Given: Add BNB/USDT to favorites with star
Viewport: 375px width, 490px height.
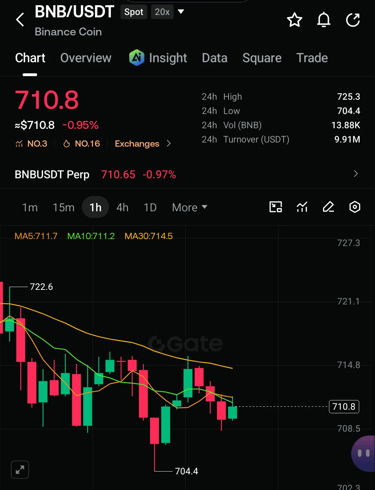Looking at the screenshot, I should pos(294,20).
